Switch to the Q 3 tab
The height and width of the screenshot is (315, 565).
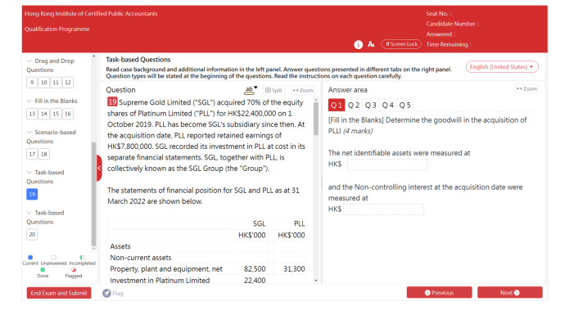point(370,105)
